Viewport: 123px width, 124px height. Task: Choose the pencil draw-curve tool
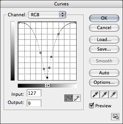[x=77, y=98]
